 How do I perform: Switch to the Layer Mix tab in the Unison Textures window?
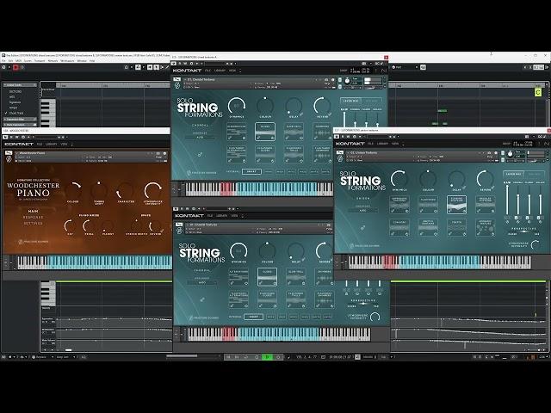coord(513,174)
